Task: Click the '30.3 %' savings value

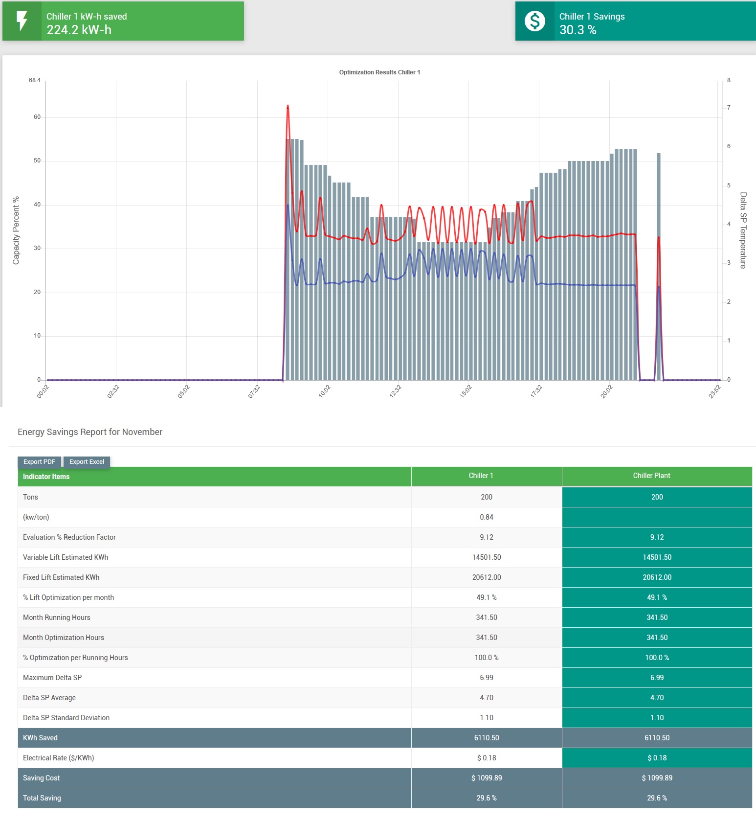Action: click(578, 30)
